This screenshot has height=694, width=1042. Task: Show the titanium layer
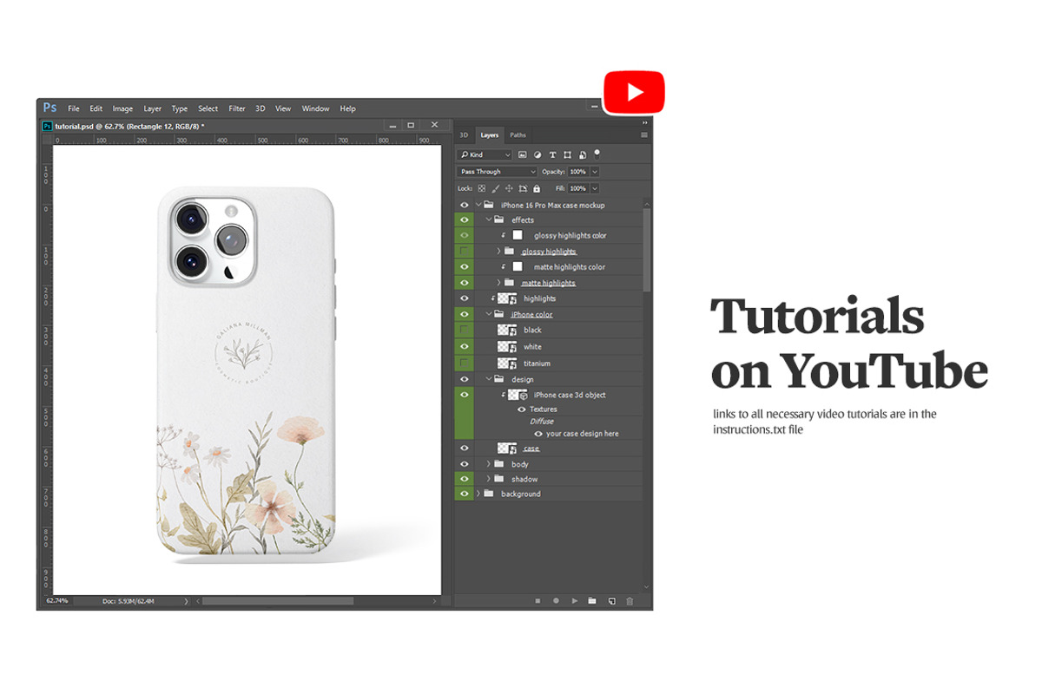(x=465, y=363)
